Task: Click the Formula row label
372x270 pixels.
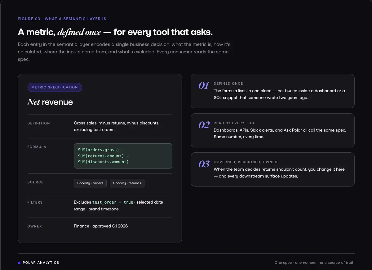Action: pyautogui.click(x=37, y=147)
